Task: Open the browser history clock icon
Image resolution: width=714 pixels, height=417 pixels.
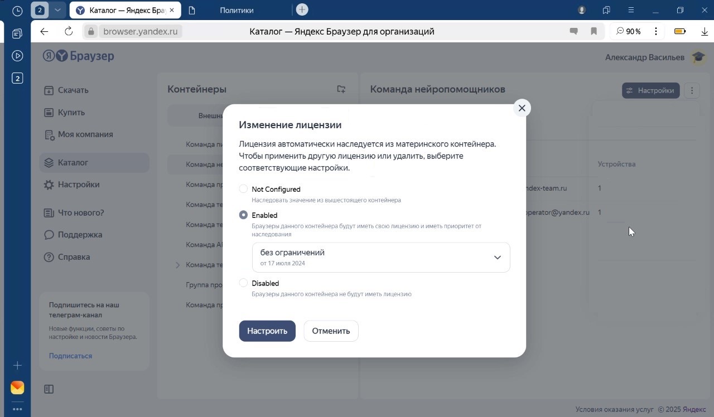Action: 17,10
